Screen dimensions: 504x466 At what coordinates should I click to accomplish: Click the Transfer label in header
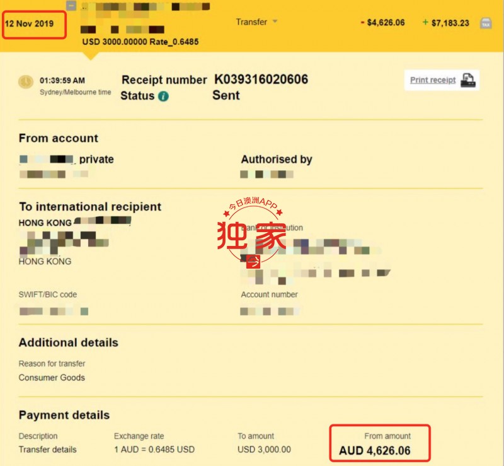coord(251,22)
